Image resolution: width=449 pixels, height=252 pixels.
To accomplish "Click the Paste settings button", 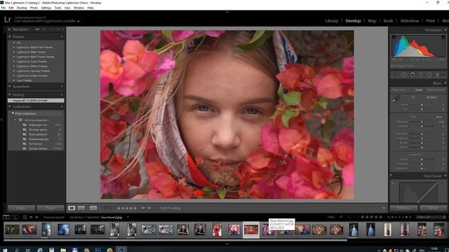I will 51,208.
